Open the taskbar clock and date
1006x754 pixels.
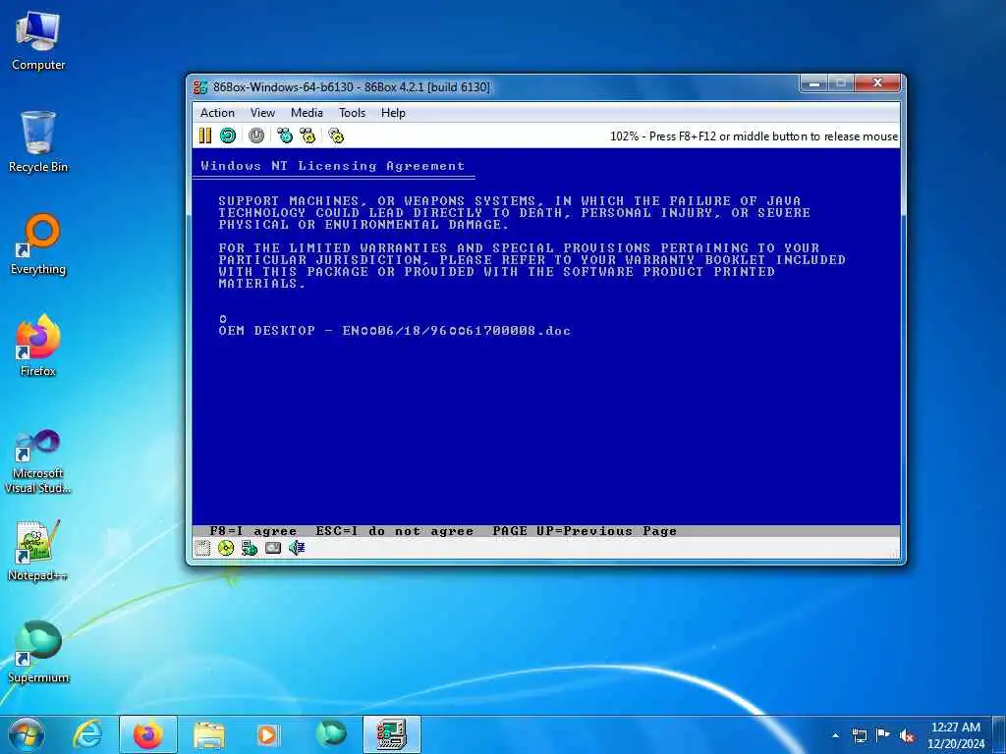pos(955,735)
